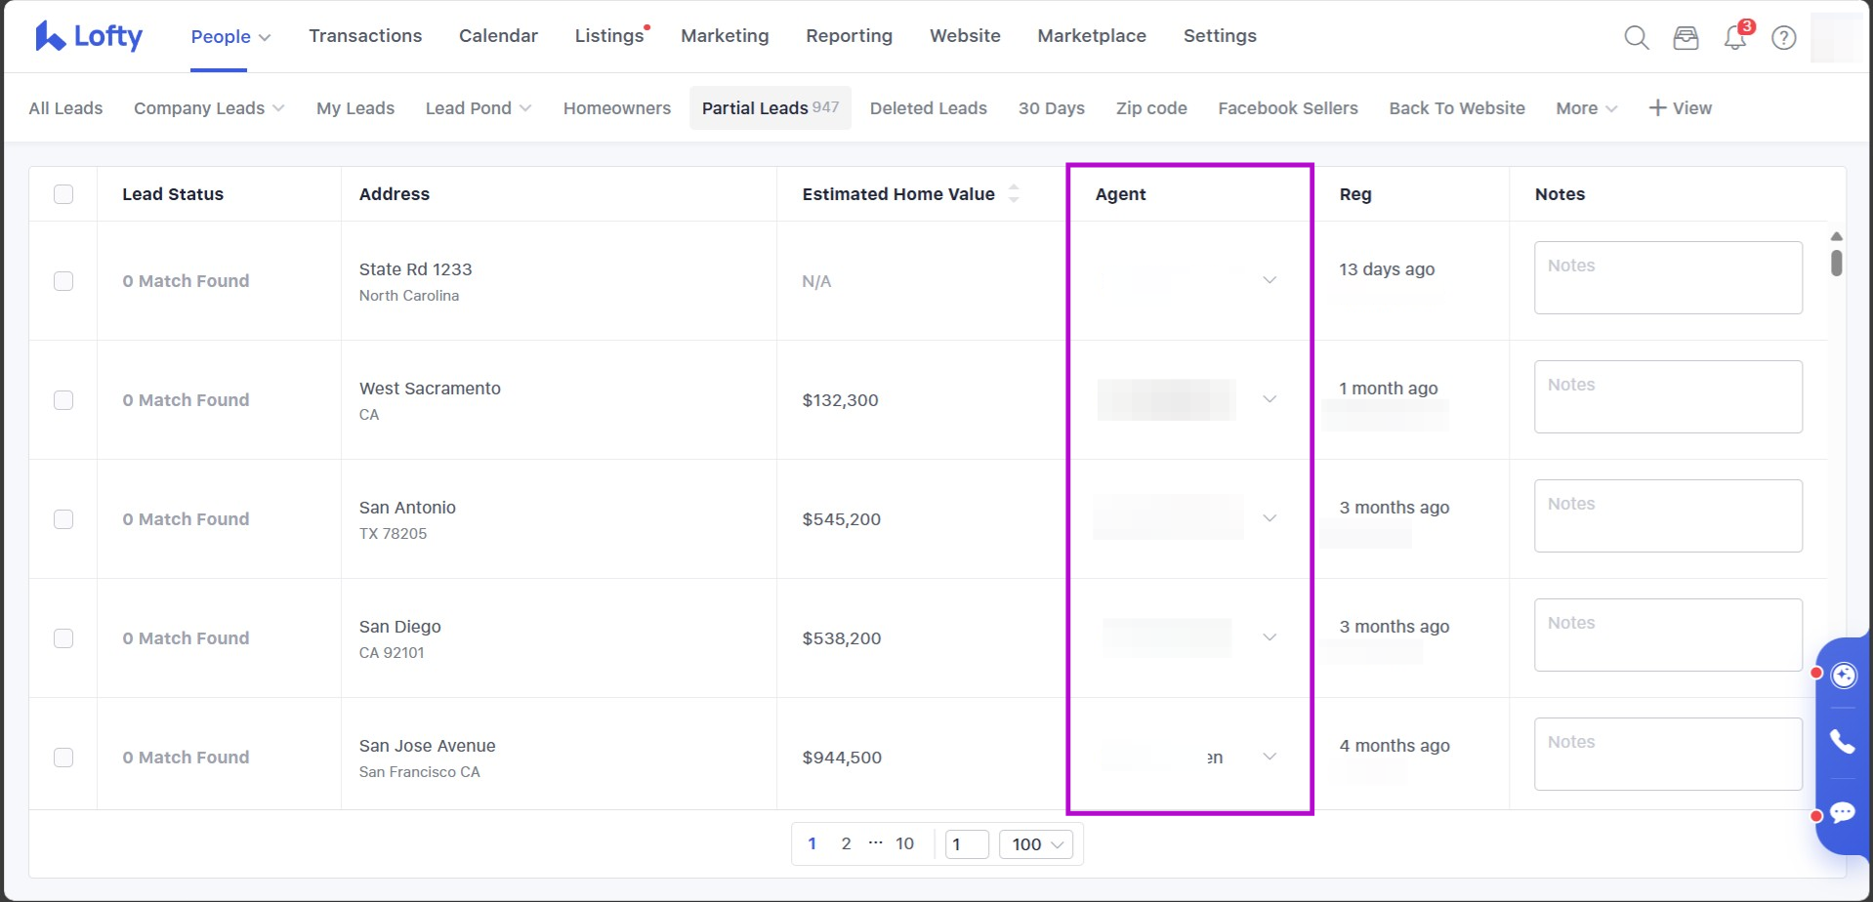Open the chat bubble floating icon
This screenshot has width=1873, height=902.
tap(1843, 812)
